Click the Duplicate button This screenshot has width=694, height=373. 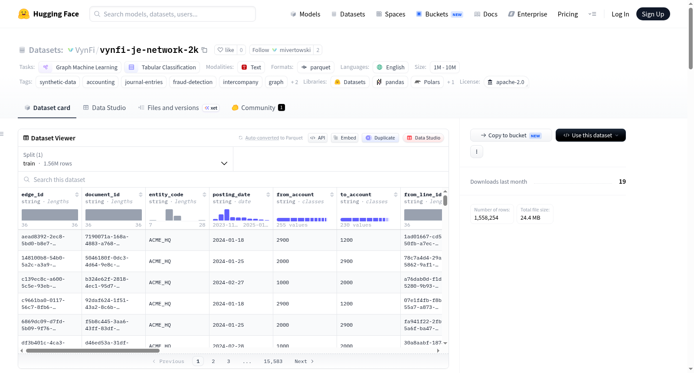point(380,138)
